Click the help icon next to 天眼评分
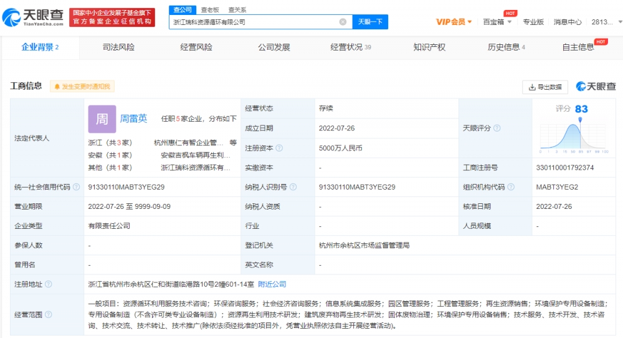 (497, 128)
